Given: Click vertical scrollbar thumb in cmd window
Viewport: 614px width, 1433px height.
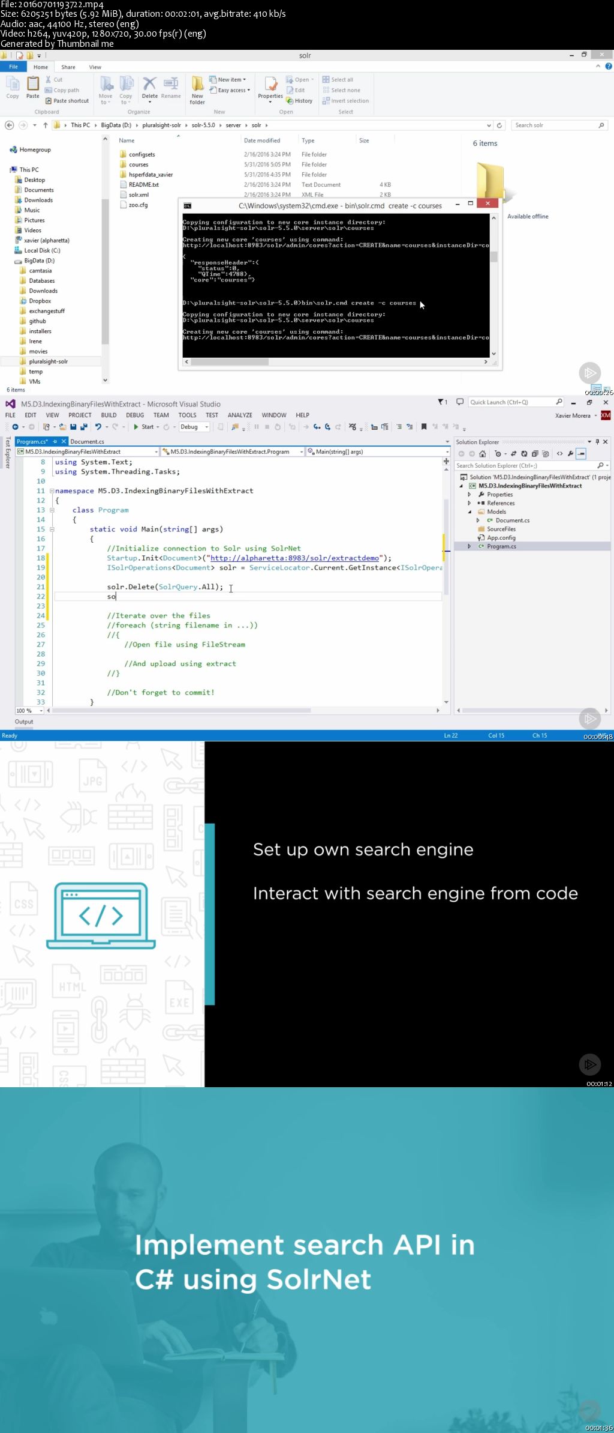Looking at the screenshot, I should (x=493, y=257).
